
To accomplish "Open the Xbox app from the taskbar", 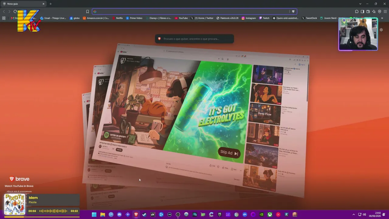I will (x=270, y=214).
